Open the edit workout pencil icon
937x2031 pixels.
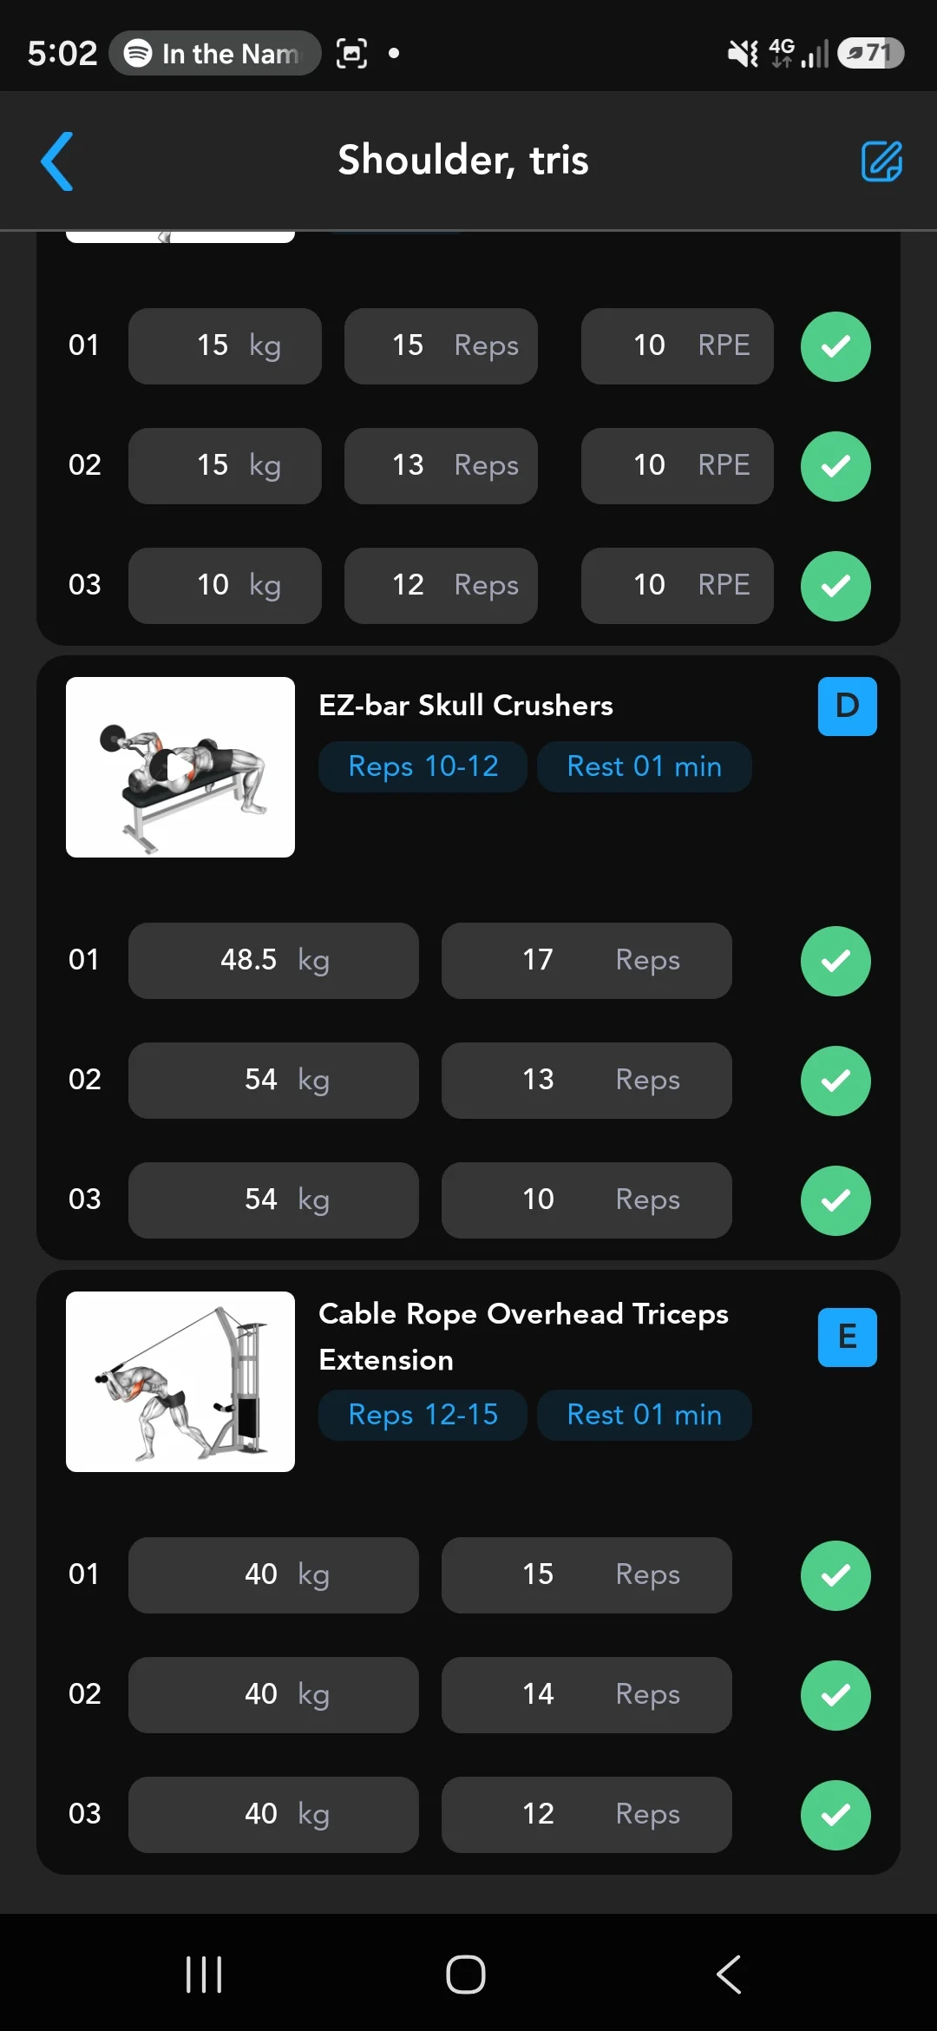[x=881, y=161]
